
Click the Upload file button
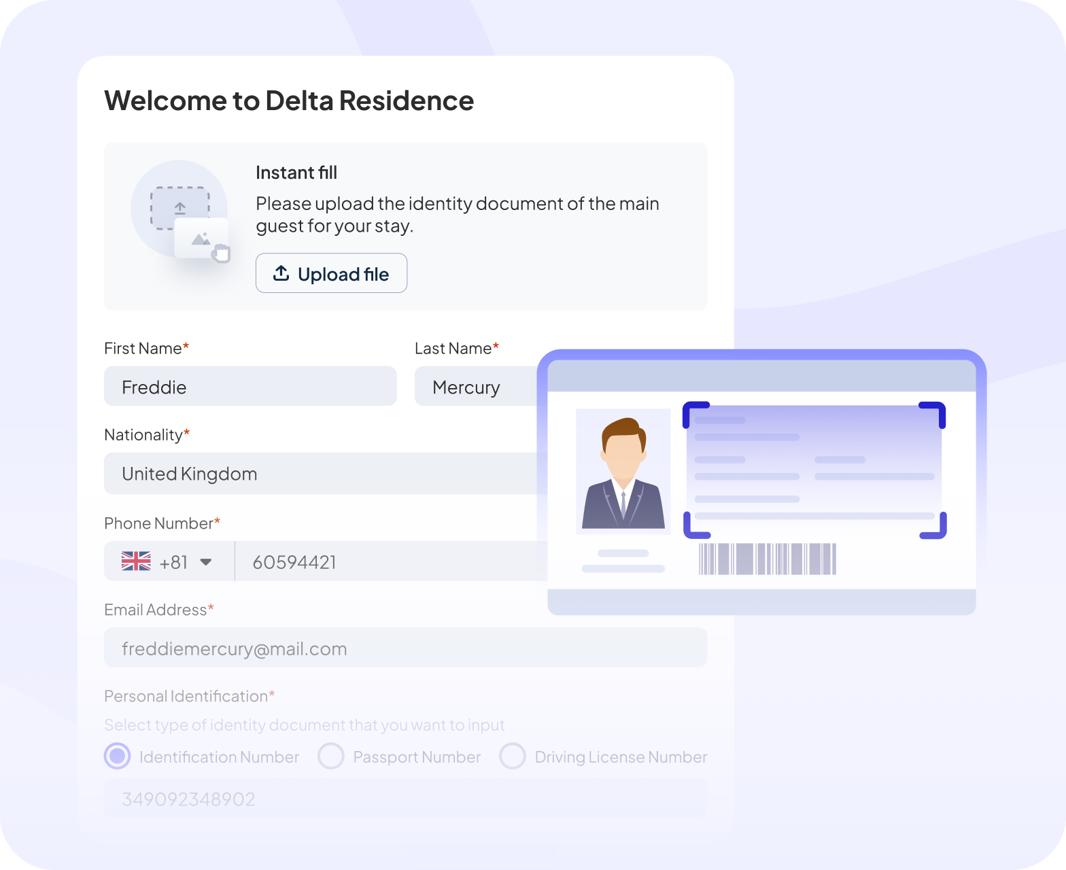click(331, 273)
